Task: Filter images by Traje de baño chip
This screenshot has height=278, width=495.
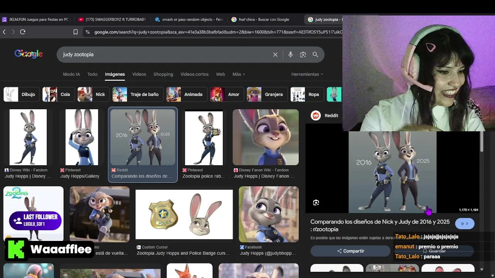Action: tap(138, 94)
